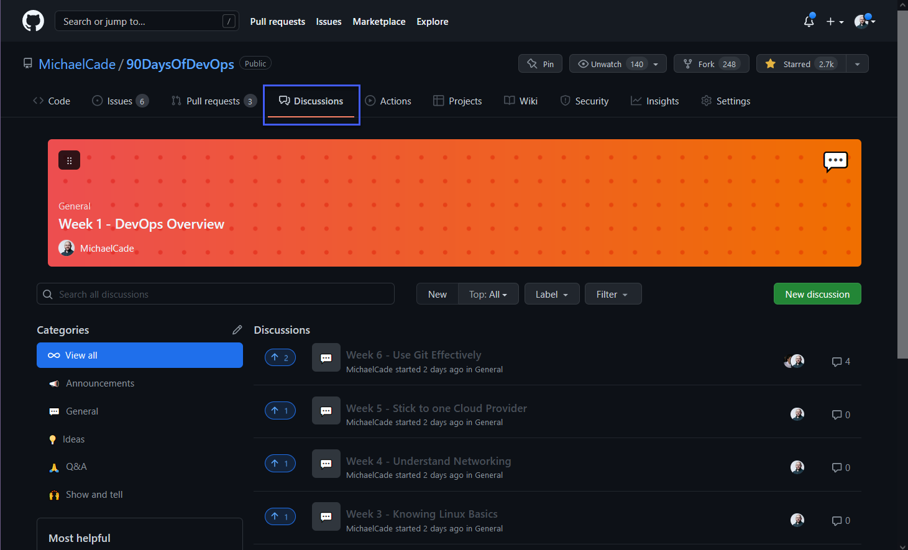The image size is (908, 550).
Task: Click the comment bubble on Week 6 discussion
Action: point(837,361)
